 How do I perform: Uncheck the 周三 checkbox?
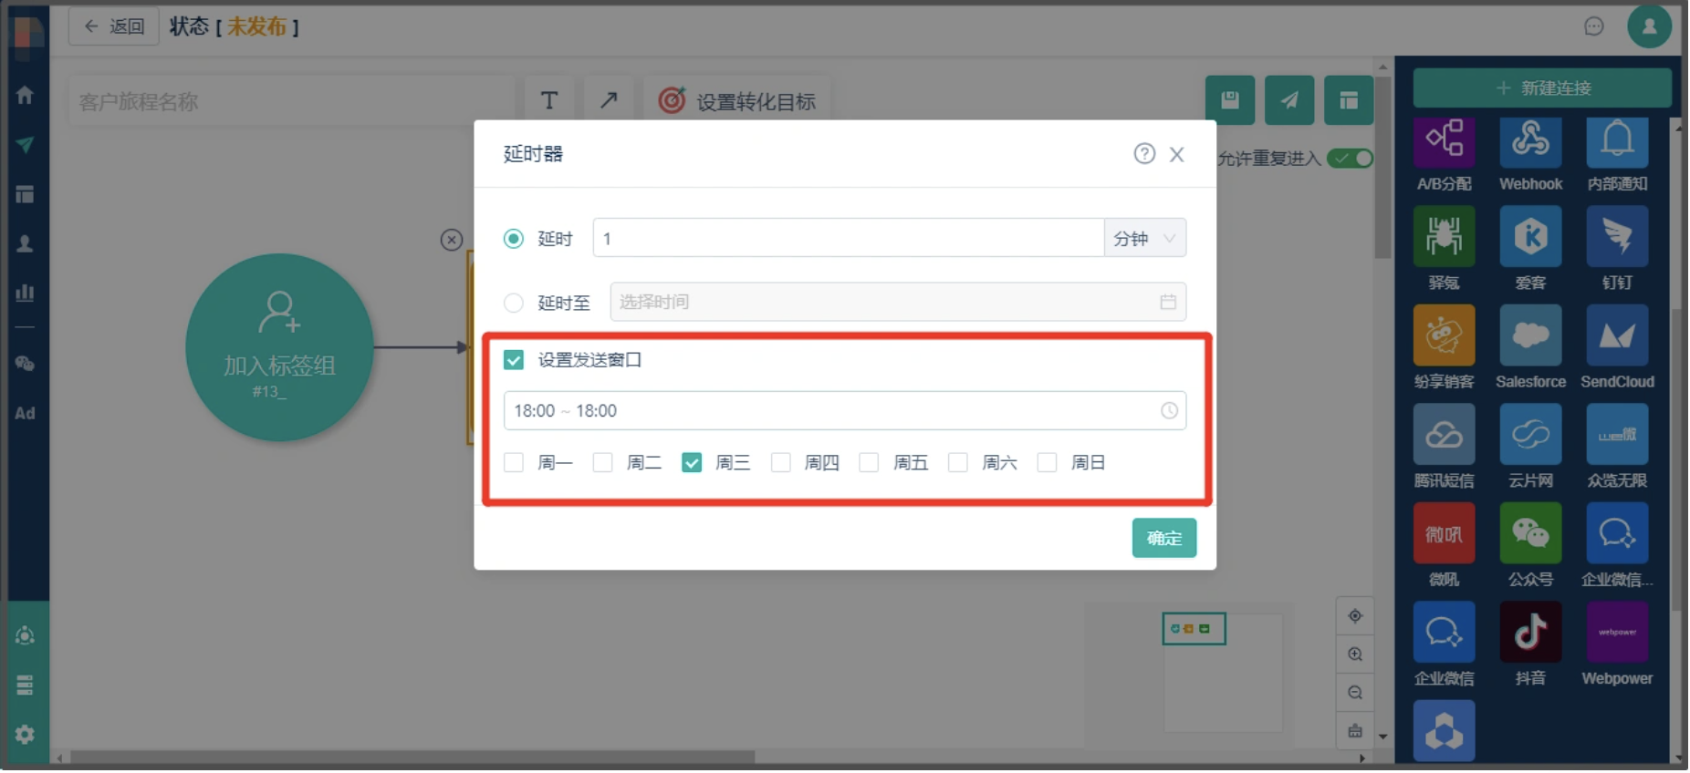coord(693,464)
